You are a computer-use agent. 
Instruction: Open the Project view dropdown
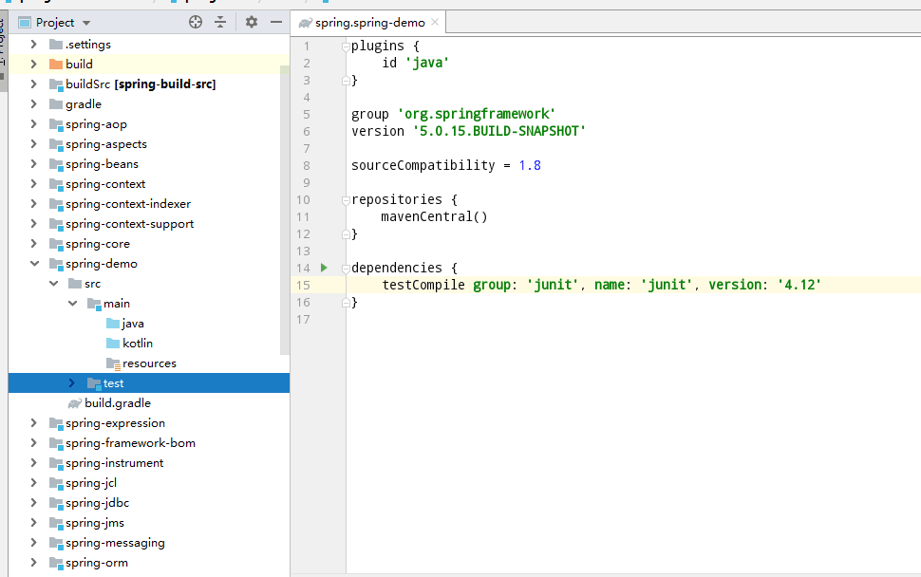pyautogui.click(x=86, y=23)
